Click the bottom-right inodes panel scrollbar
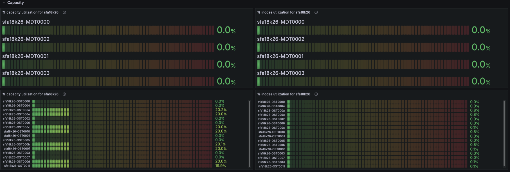510x172 pixels. 504,134
